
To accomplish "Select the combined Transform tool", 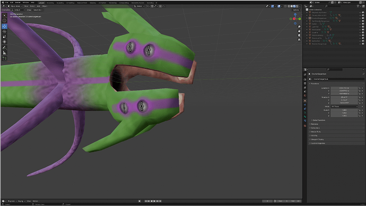I will (x=4, y=42).
